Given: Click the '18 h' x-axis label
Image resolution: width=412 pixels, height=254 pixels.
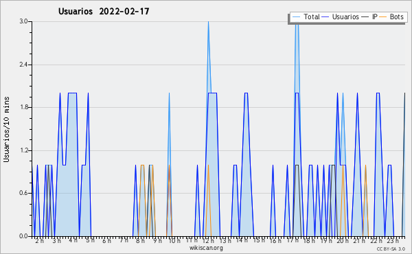Looking at the screenshot, I should [309, 241].
